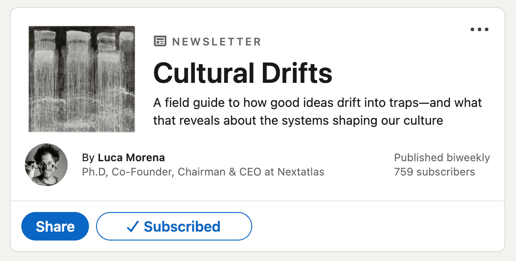The width and height of the screenshot is (516, 261).
Task: Click the 759 subscribers count
Action: (x=434, y=172)
